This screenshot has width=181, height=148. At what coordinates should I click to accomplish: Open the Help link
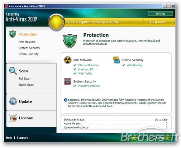(x=9, y=138)
